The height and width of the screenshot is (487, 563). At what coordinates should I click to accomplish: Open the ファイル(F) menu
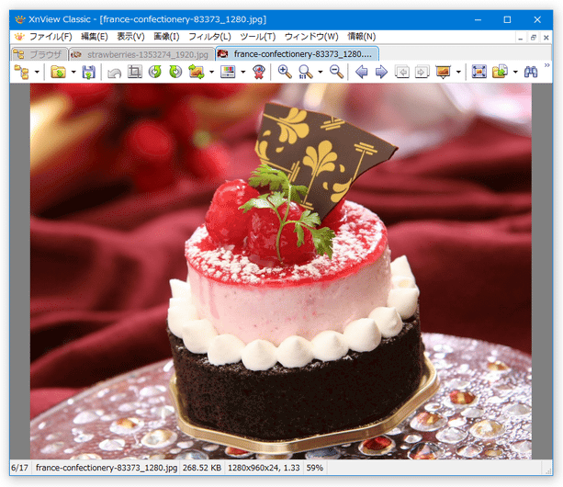(x=51, y=37)
